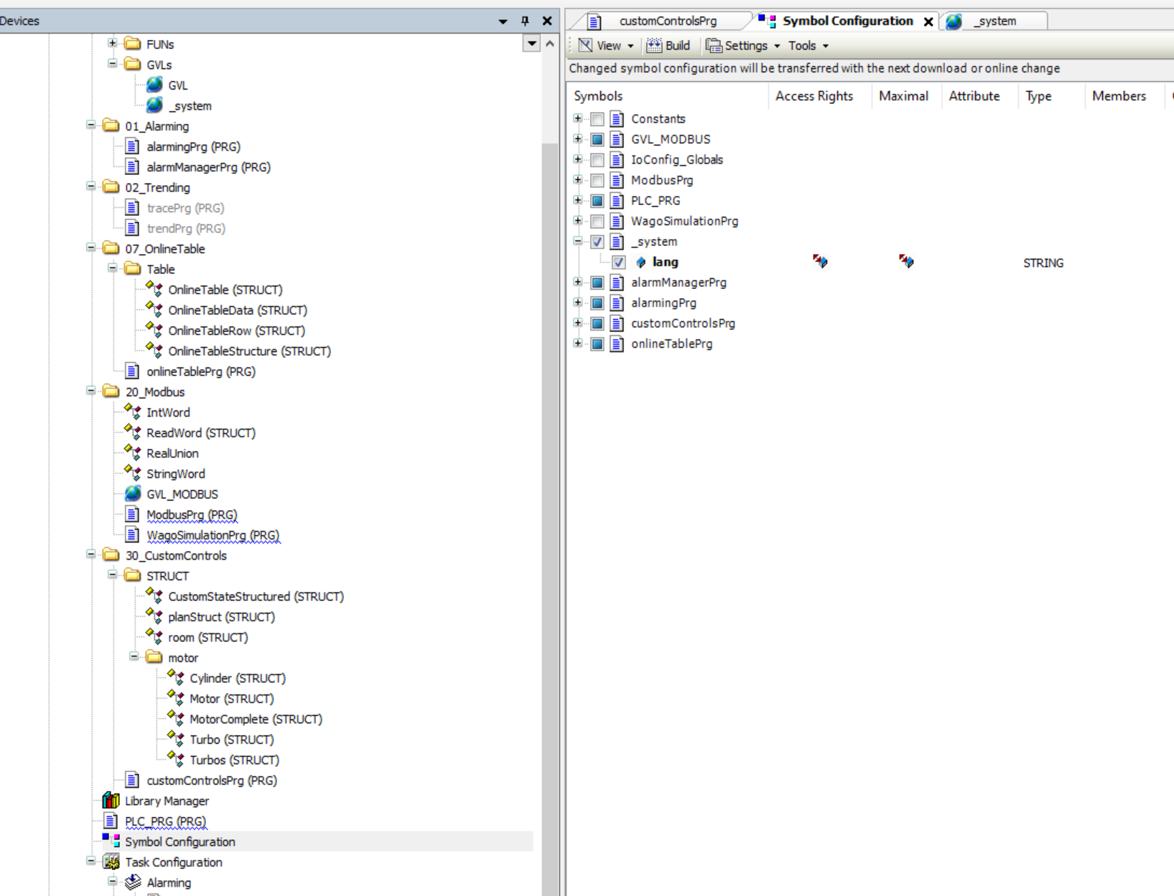Click the Symbol Configuration tree icon
This screenshot has height=896, width=1174.
pos(111,841)
